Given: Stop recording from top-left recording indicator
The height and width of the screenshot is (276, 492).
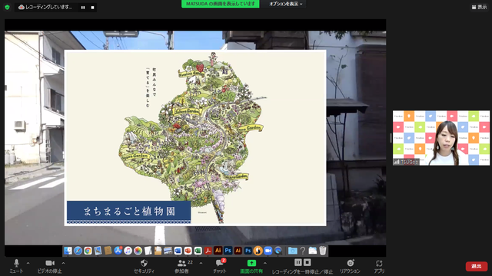Looking at the screenshot, I should coord(92,8).
